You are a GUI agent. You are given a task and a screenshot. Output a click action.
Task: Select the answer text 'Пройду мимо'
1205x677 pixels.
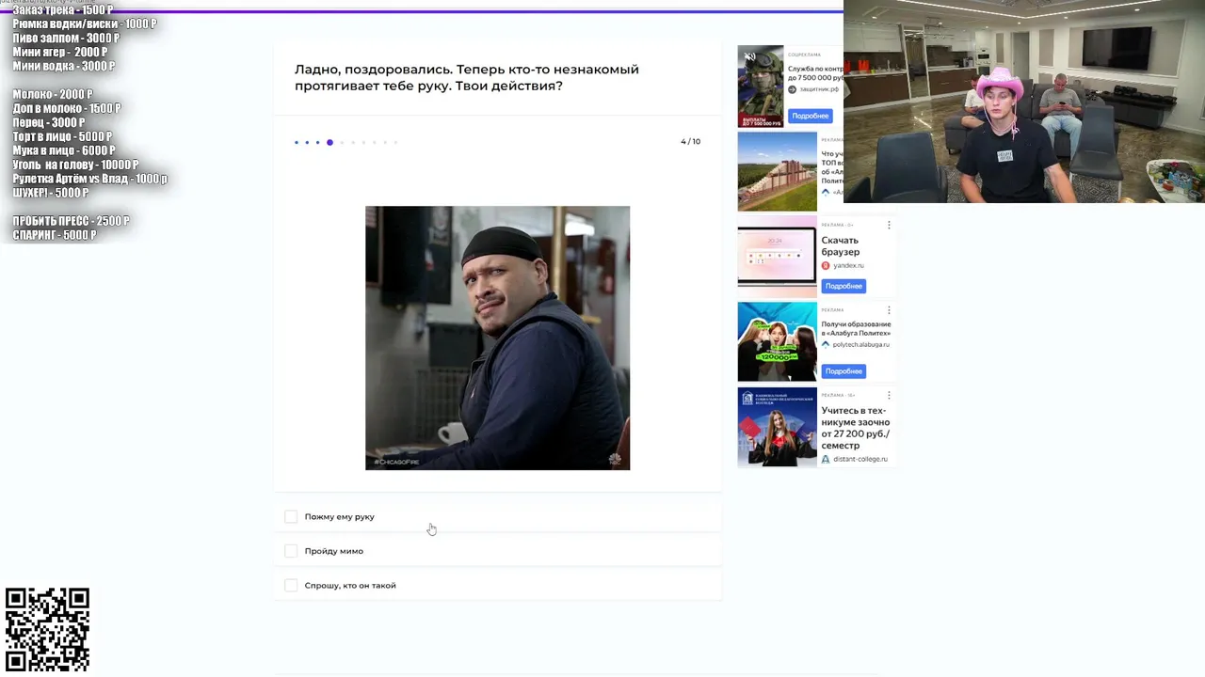click(x=334, y=551)
